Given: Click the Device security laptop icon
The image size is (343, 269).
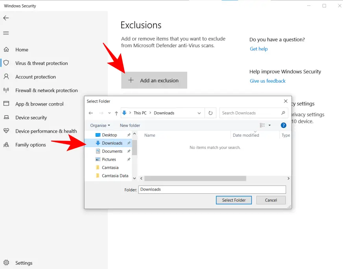Looking at the screenshot, I should pos(6,117).
